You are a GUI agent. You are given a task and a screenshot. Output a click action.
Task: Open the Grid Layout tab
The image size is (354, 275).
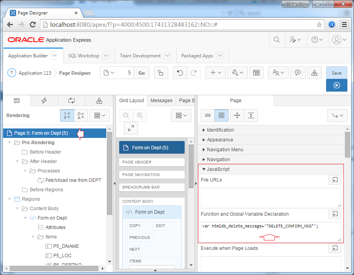[x=131, y=101]
